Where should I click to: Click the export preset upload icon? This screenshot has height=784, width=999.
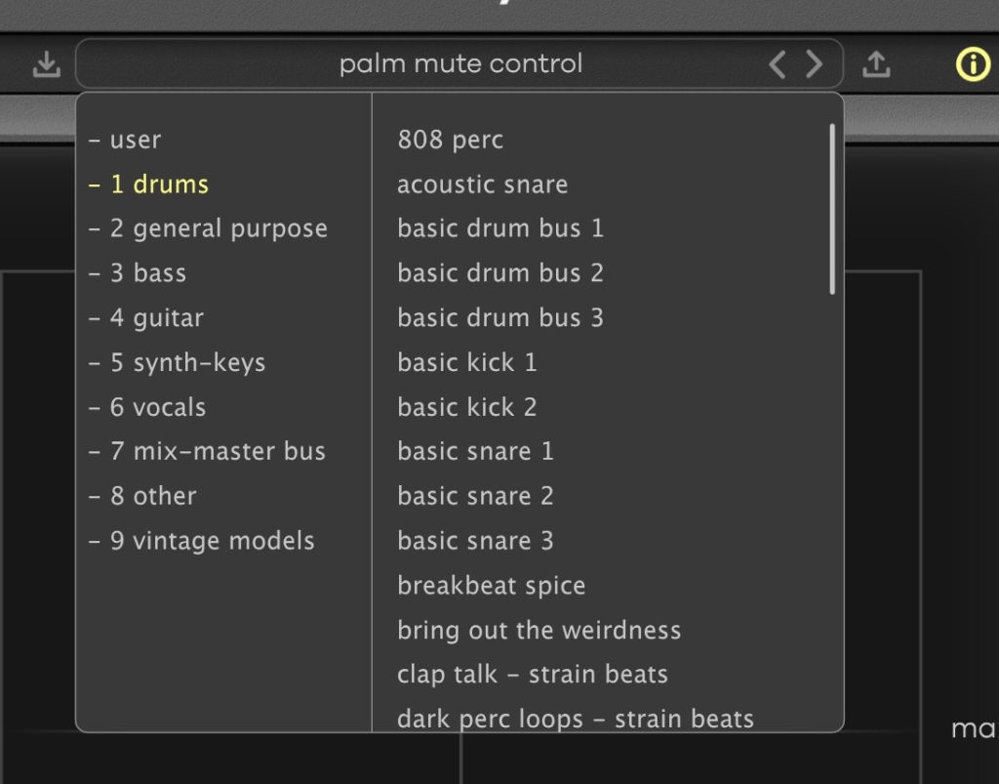pos(876,64)
